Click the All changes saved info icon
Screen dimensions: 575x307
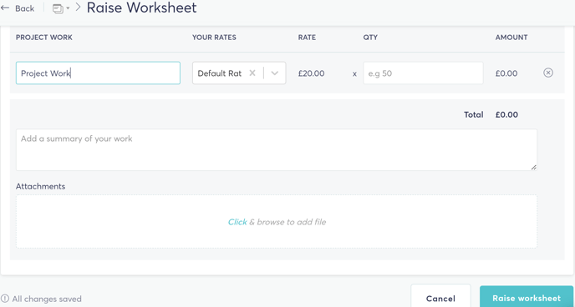[x=5, y=299]
